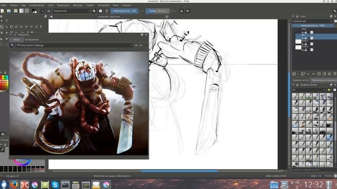Viewport: 337px width, 189px height.
Task: Add a new layer in the layers panel
Action: pos(294,74)
